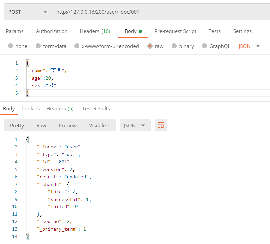Switch response view to Preview

point(67,125)
